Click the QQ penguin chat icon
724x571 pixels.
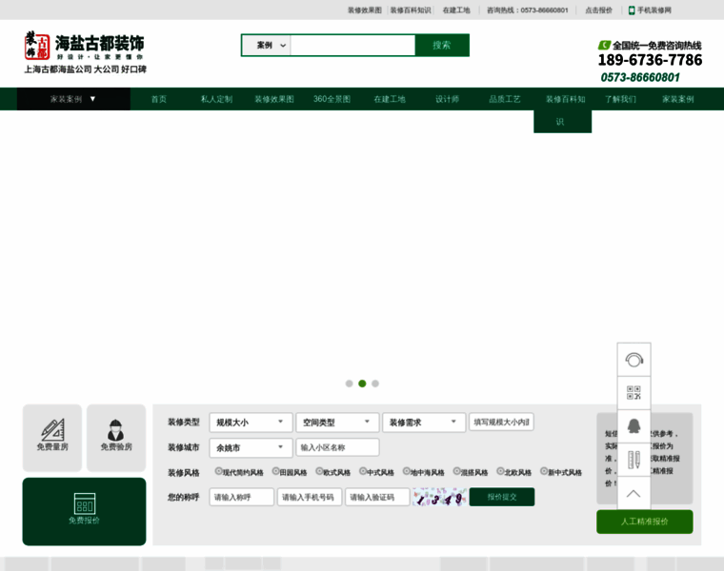pyautogui.click(x=633, y=425)
